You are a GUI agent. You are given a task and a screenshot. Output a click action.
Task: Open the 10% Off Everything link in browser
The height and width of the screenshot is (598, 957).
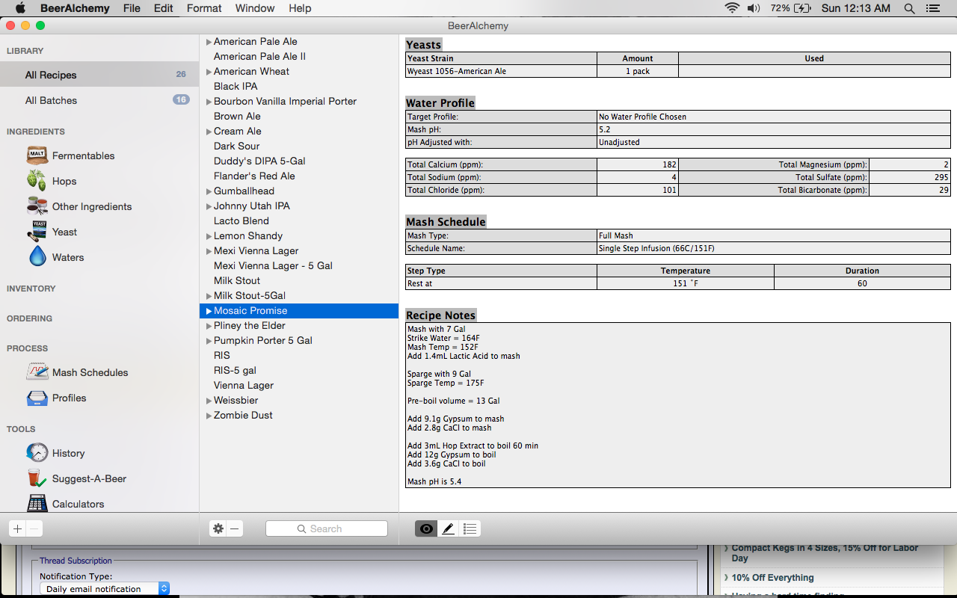tap(772, 577)
